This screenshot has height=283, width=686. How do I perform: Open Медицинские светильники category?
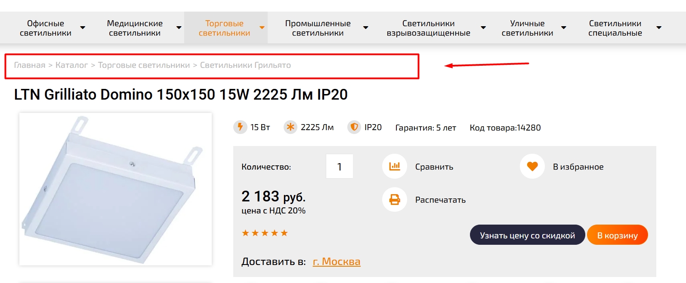pyautogui.click(x=135, y=28)
